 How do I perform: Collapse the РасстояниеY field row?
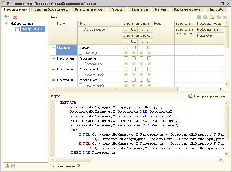53,80
